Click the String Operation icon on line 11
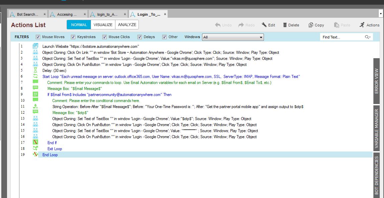384x198 pixels. pyautogui.click(x=35, y=106)
